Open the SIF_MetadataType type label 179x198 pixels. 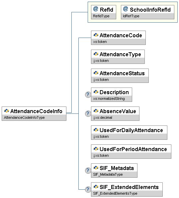point(108,174)
